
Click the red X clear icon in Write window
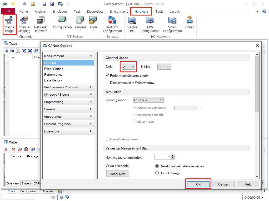(x=13, y=150)
